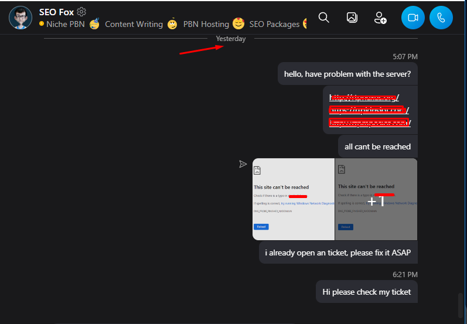
Task: Select message 'hello, have problem with the server?'
Action: click(347, 74)
